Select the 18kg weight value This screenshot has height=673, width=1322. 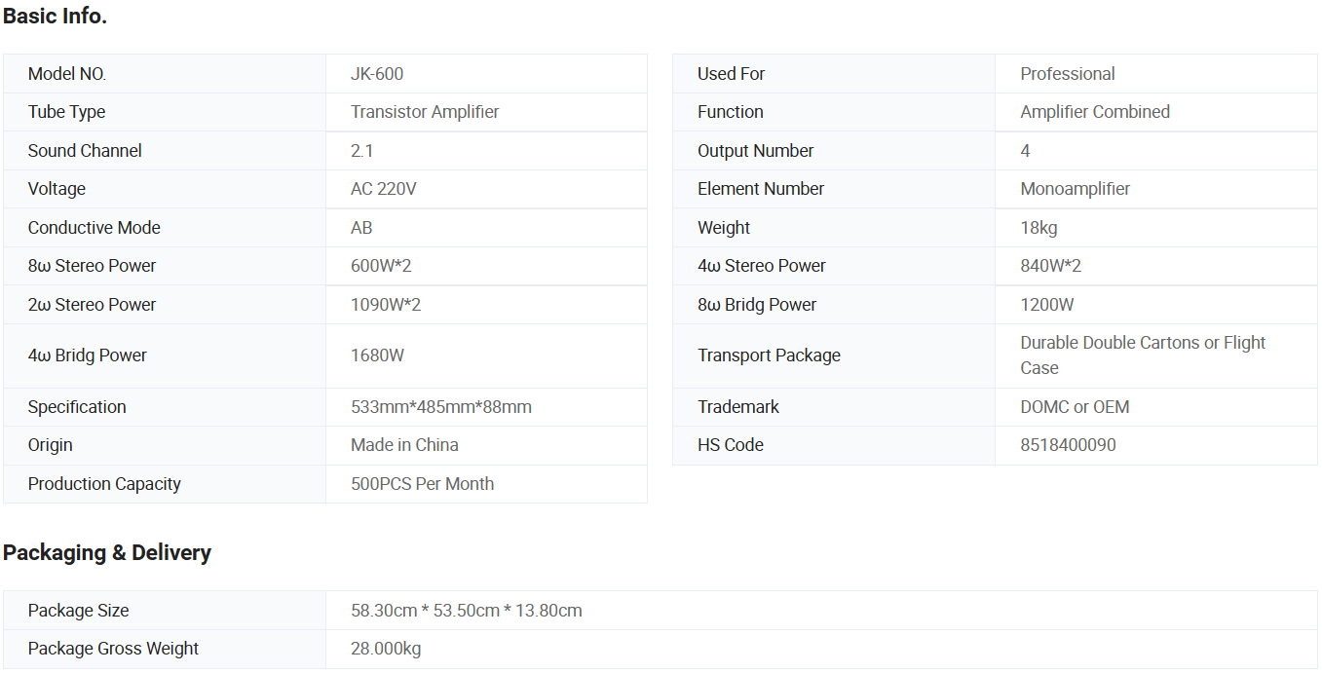(x=1039, y=228)
